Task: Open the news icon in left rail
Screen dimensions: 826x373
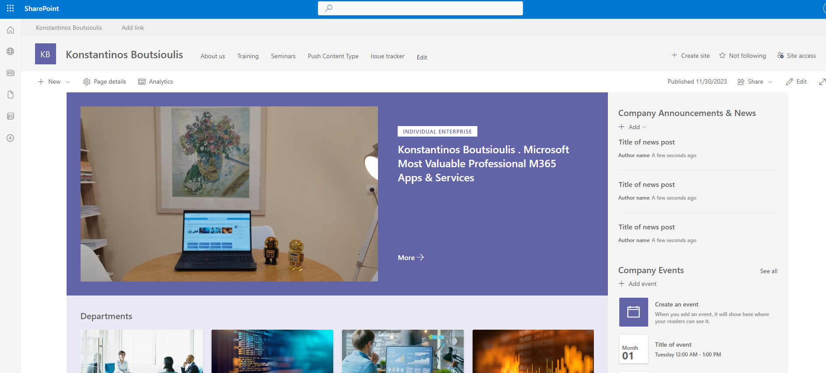Action: coord(11,73)
